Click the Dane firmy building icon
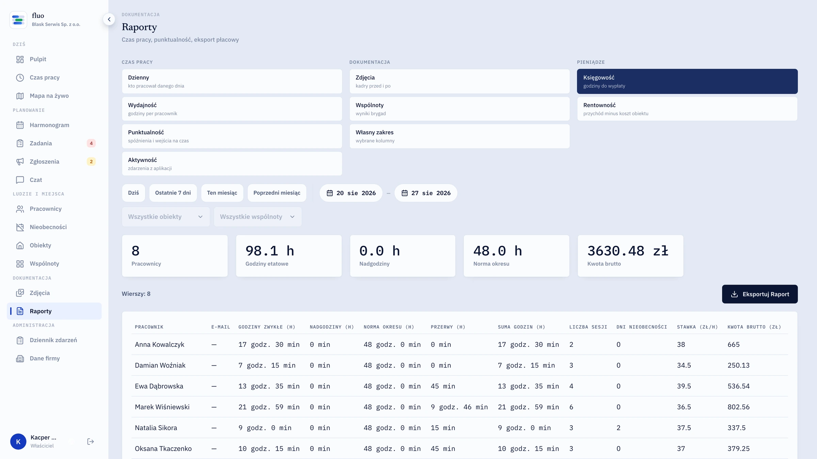Viewport: 817px width, 459px height. (x=20, y=359)
